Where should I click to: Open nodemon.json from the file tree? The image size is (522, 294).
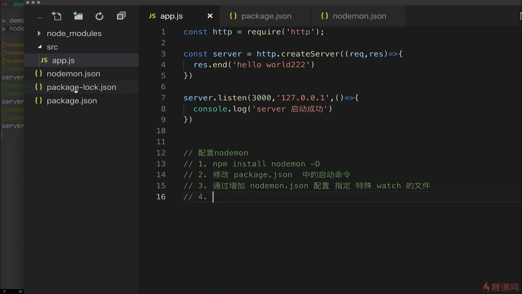(x=73, y=73)
